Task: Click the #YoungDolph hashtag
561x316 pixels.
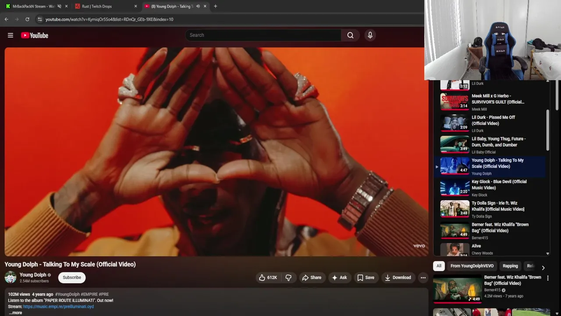Action: pos(67,294)
